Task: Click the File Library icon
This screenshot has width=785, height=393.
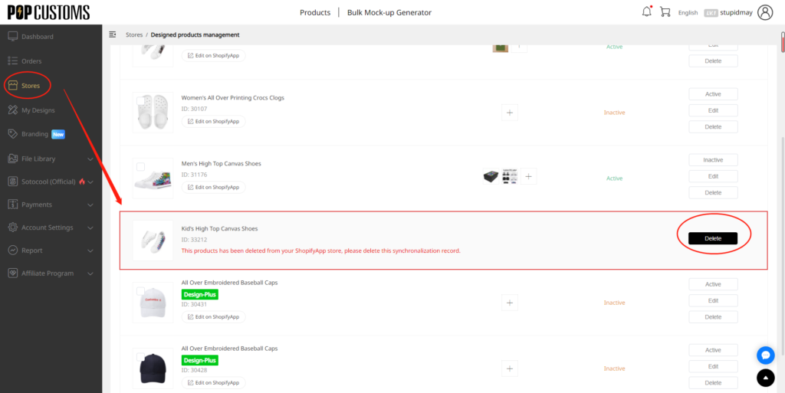Action: tap(13, 159)
